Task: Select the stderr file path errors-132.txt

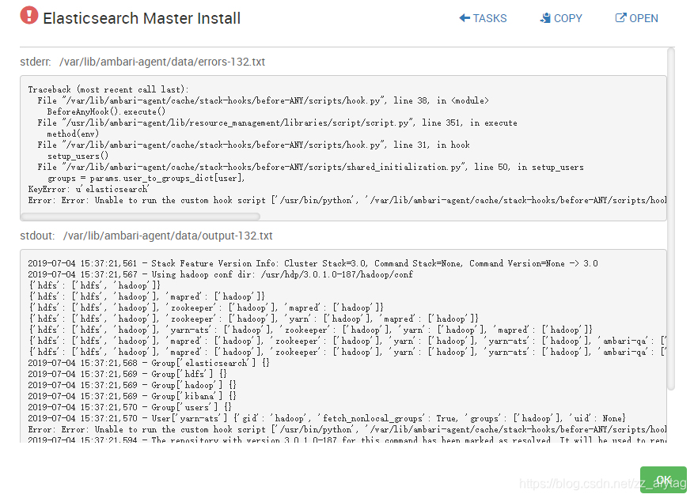Action: (162, 62)
